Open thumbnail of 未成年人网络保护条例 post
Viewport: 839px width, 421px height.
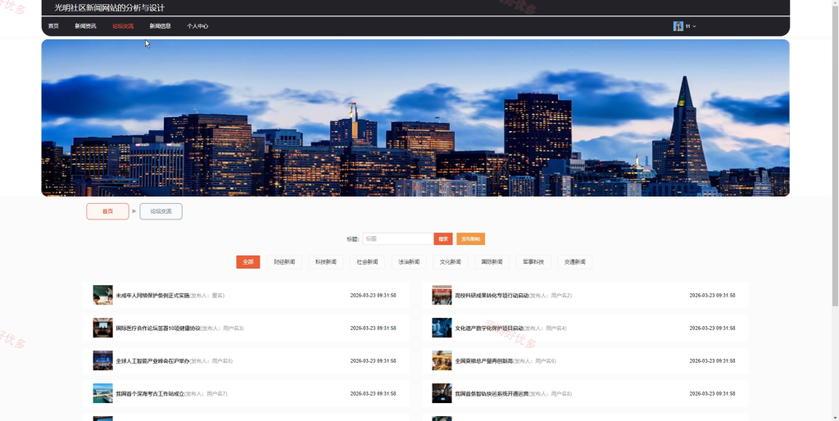(x=102, y=296)
